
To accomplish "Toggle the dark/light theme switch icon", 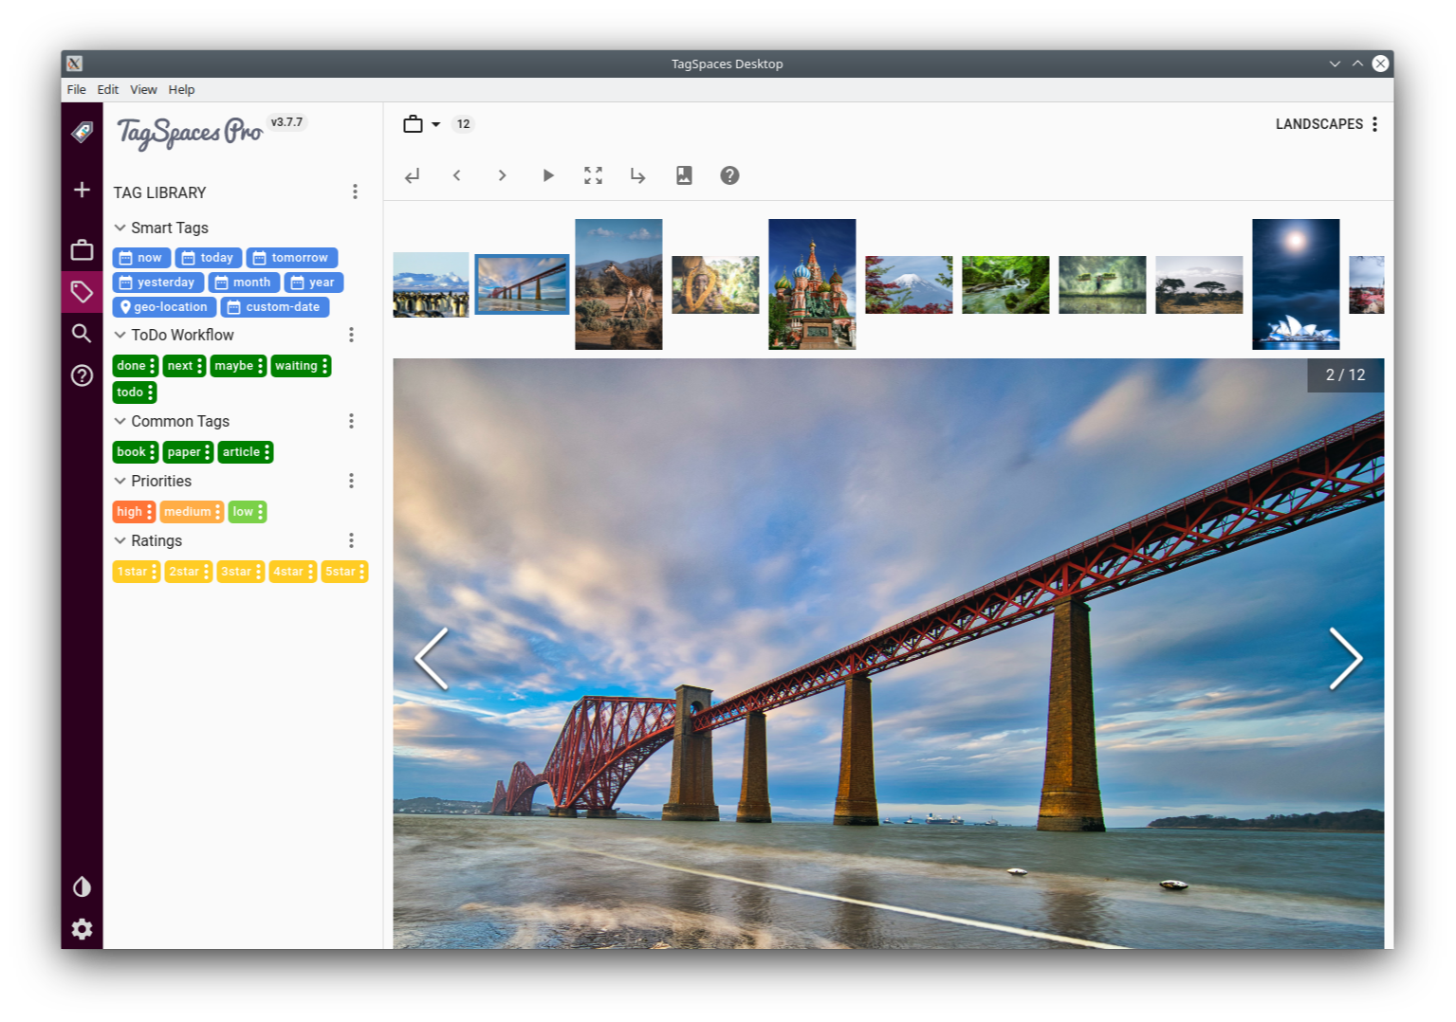I will (82, 886).
